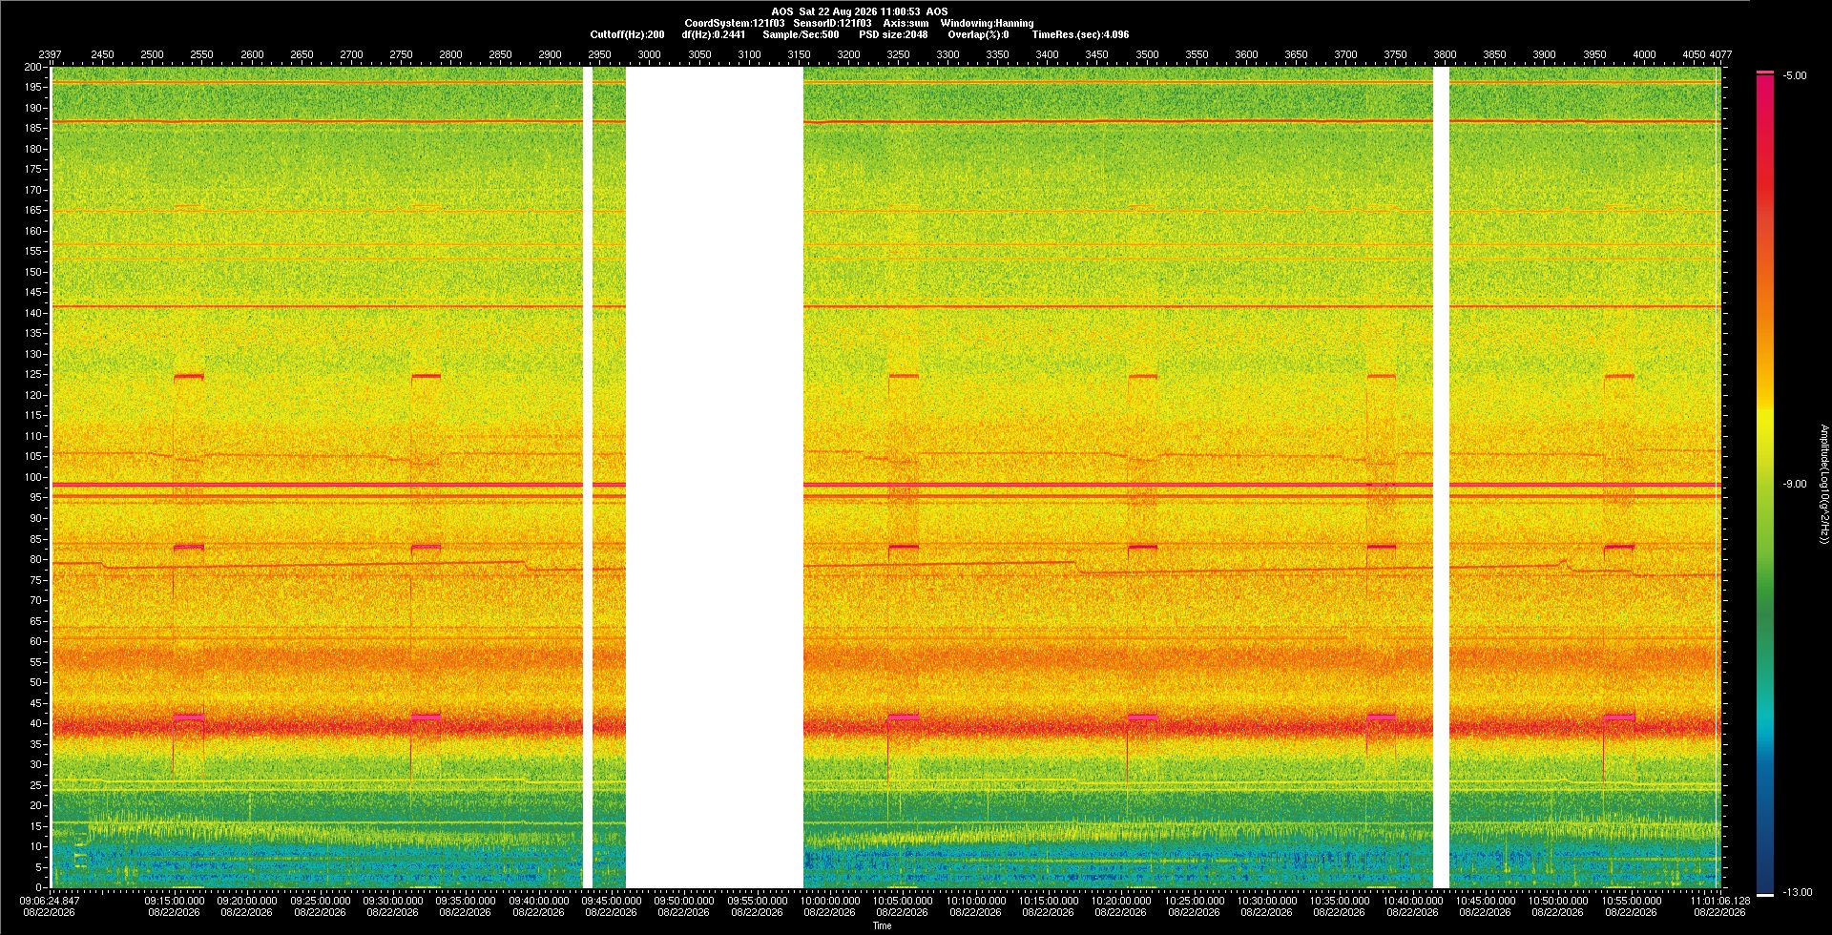Click the Cuttoff(Hz):200 header text
The image size is (1832, 935).
(627, 34)
